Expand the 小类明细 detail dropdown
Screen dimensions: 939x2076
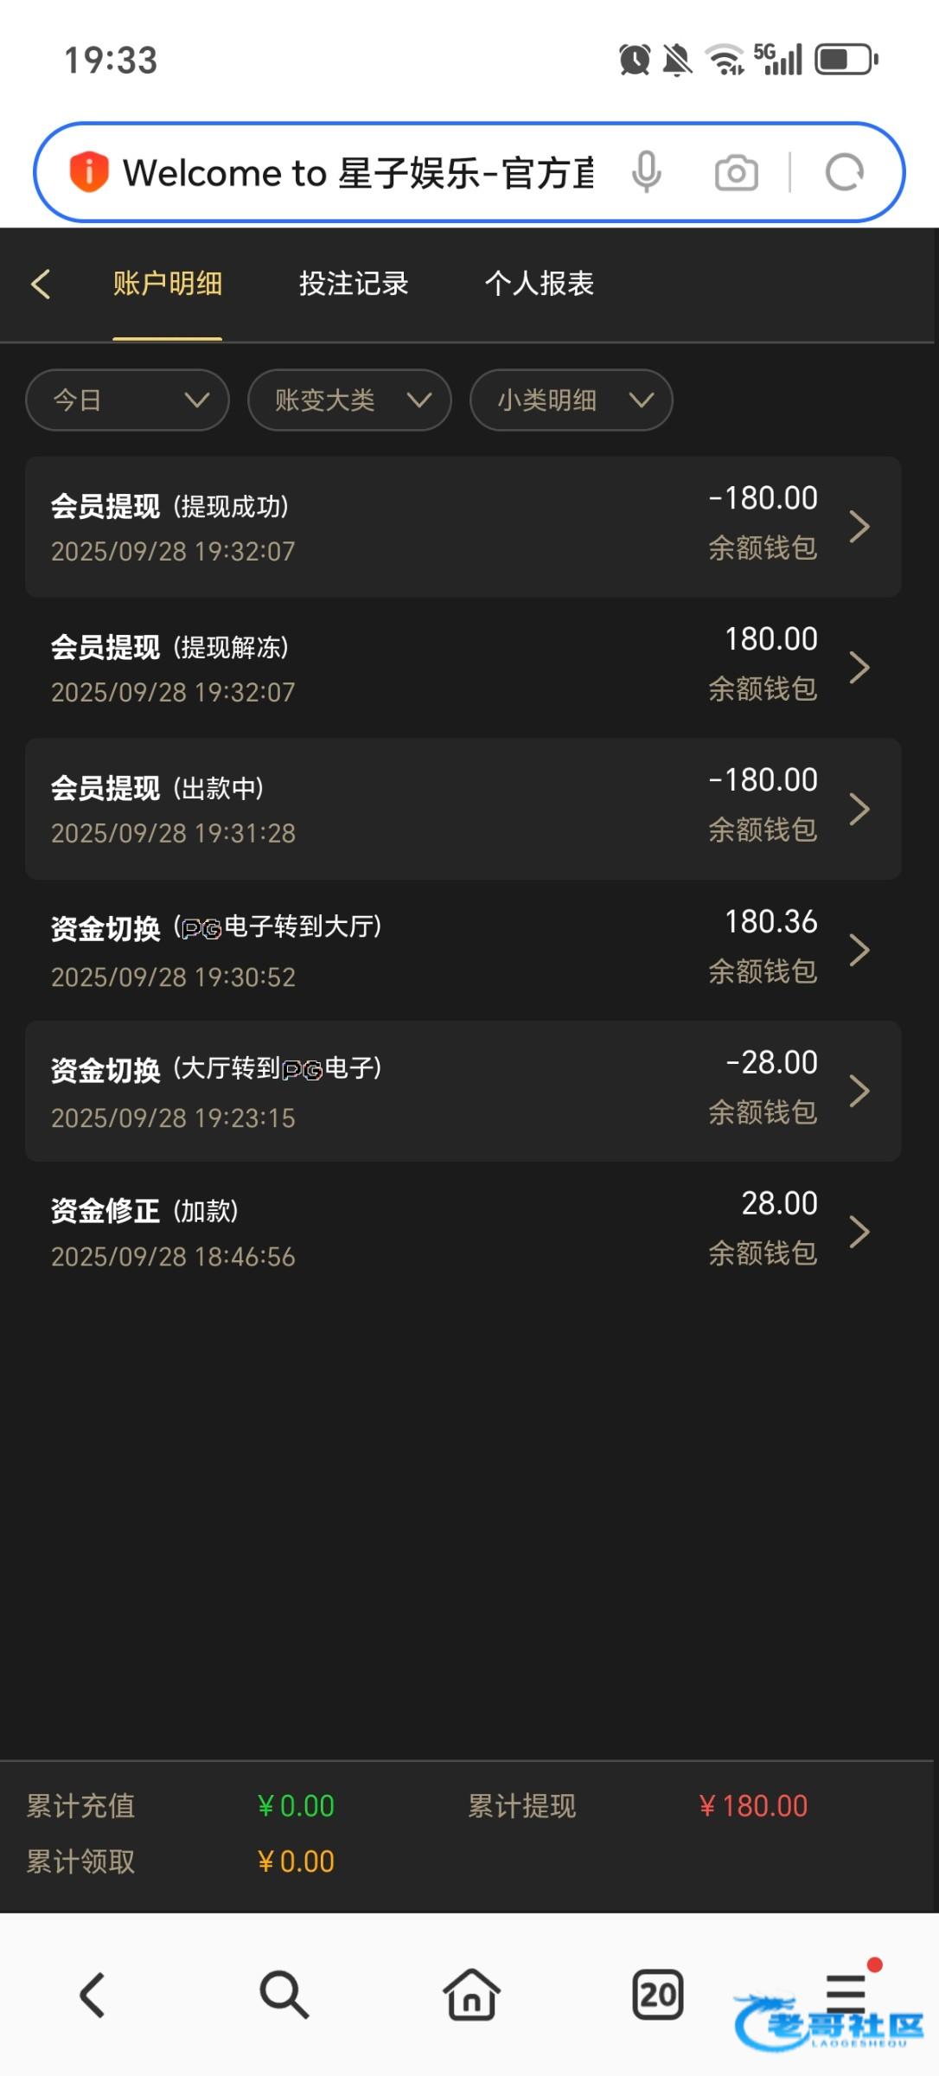pyautogui.click(x=571, y=400)
